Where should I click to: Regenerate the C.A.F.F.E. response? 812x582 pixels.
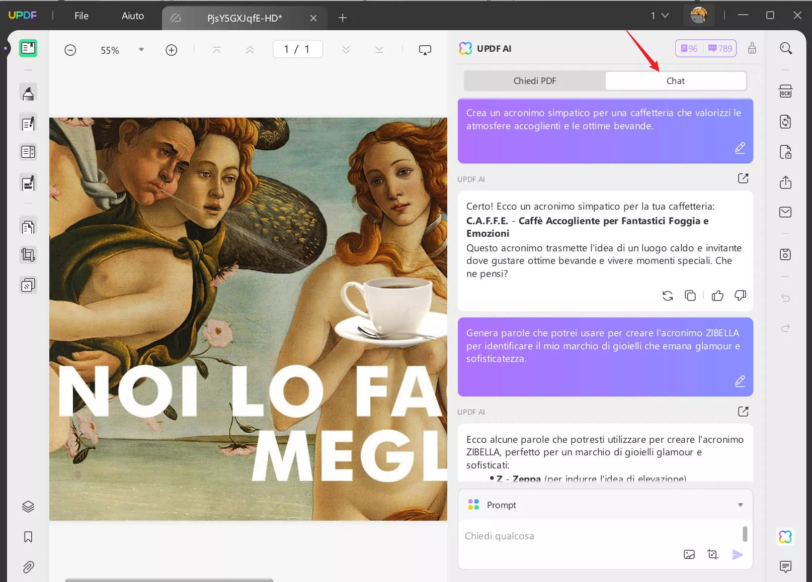668,296
